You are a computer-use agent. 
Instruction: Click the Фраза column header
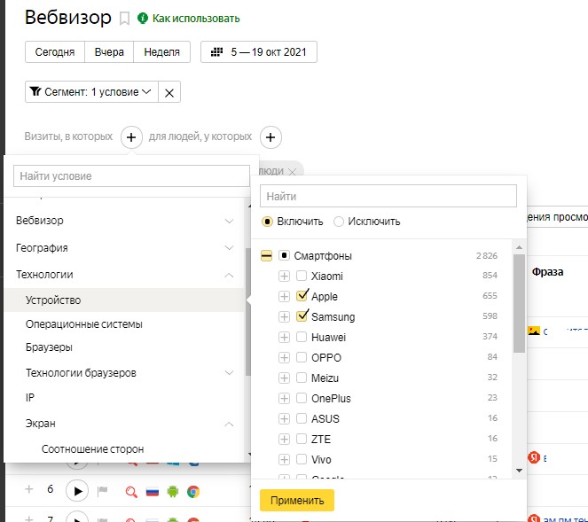pyautogui.click(x=547, y=272)
